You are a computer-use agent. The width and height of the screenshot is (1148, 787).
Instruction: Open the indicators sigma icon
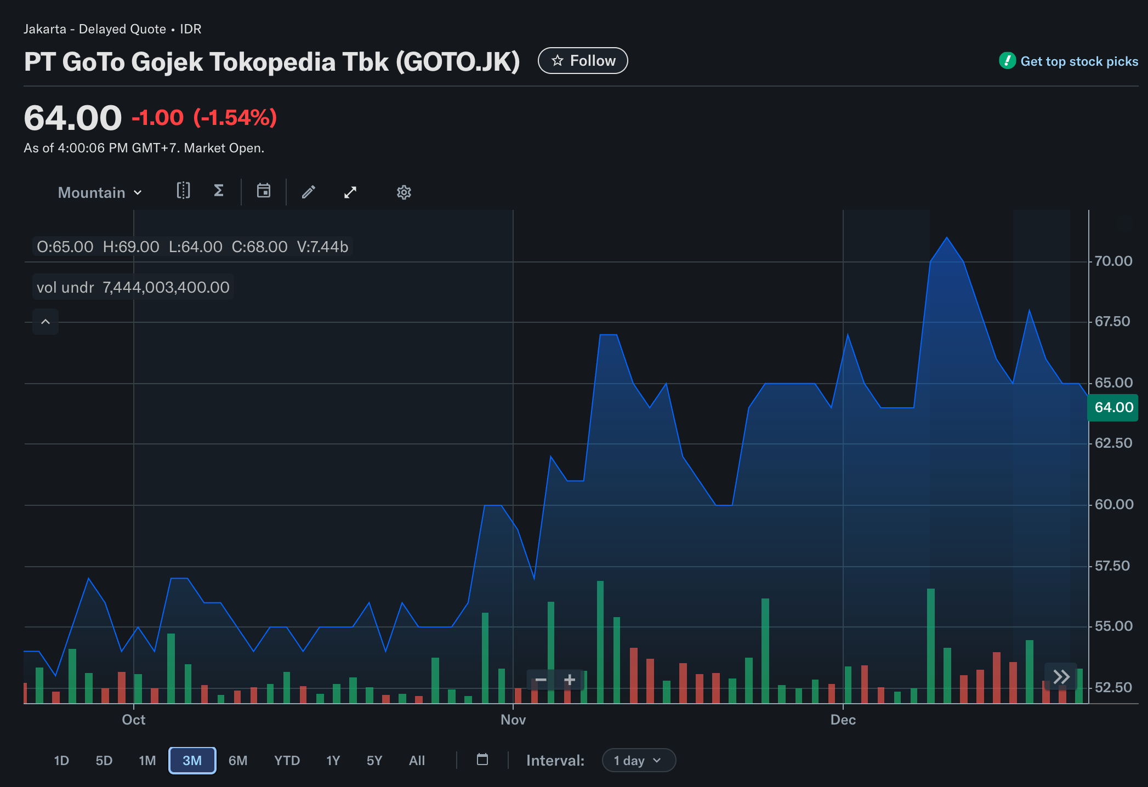click(219, 191)
